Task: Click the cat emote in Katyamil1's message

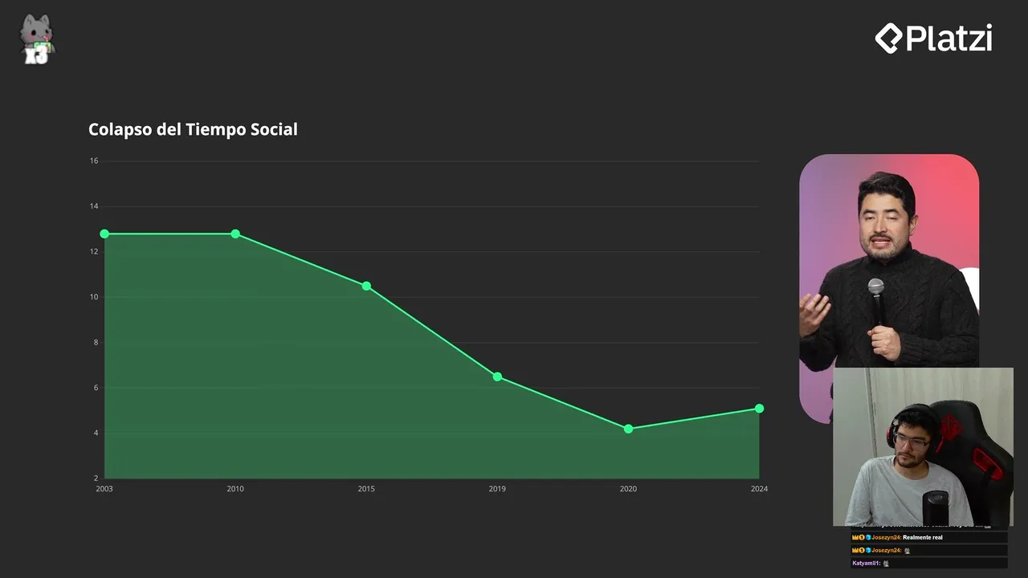Action: [886, 564]
